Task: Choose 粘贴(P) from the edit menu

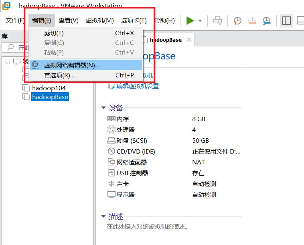Action: [x=86, y=53]
